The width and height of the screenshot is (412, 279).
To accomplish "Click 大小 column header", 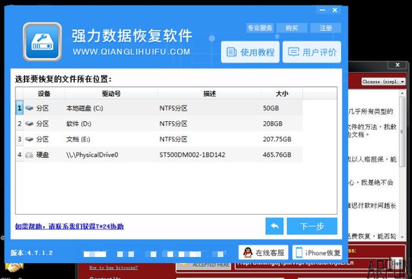I will point(282,93).
